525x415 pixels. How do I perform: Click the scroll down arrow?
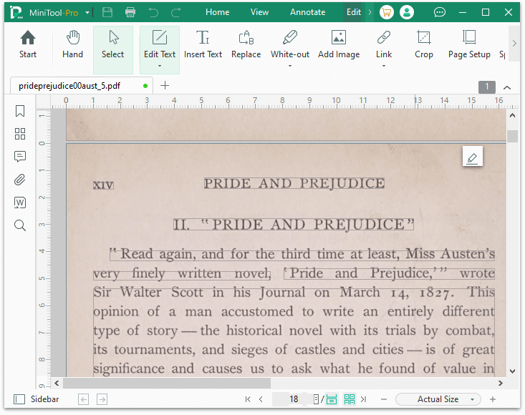[x=512, y=371]
